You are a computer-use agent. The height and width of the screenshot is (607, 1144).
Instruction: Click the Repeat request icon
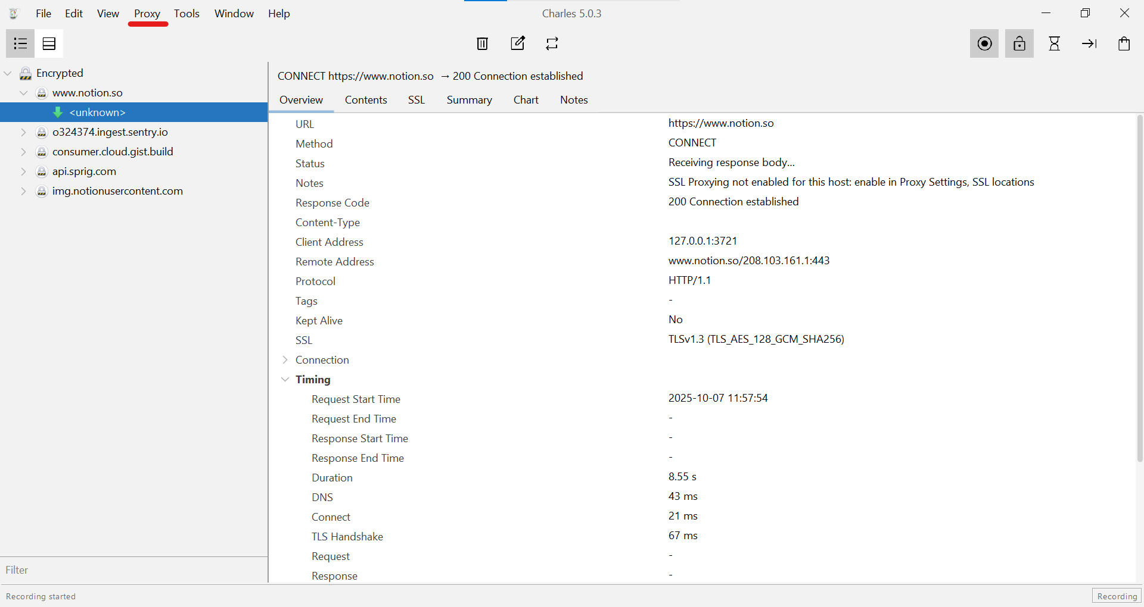(552, 43)
